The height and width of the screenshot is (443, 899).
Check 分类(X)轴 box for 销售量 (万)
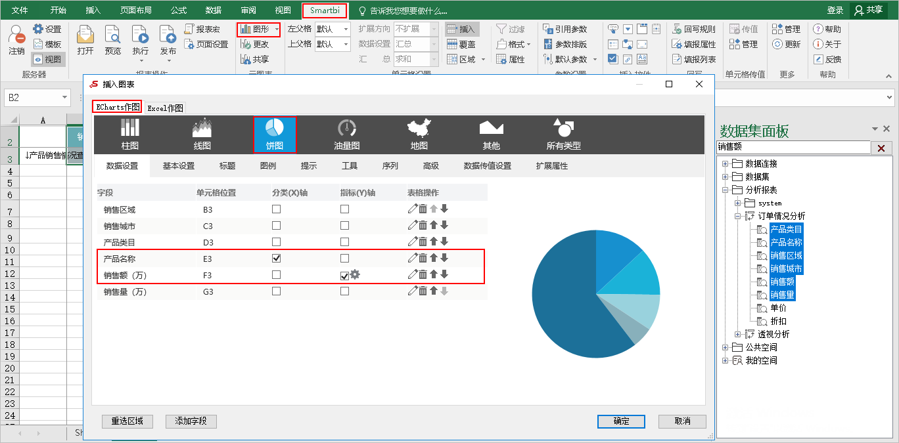[276, 291]
